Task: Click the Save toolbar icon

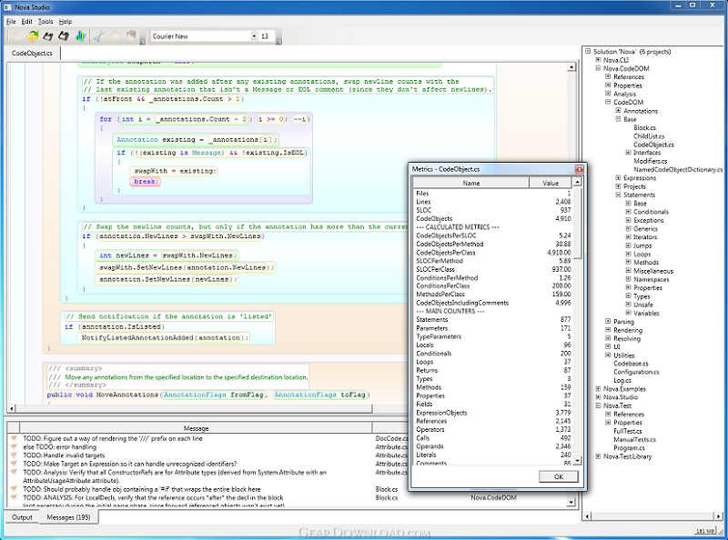Action: [x=48, y=36]
